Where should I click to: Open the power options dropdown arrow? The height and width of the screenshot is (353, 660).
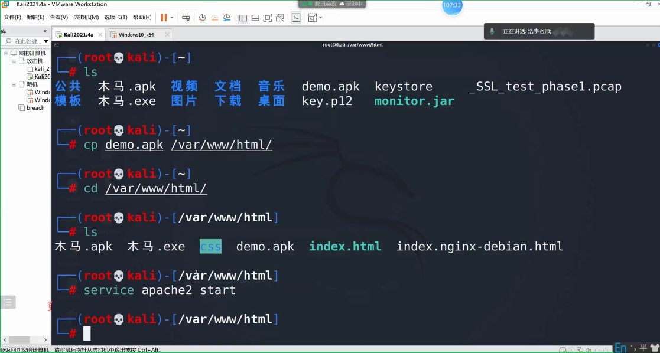[171, 18]
